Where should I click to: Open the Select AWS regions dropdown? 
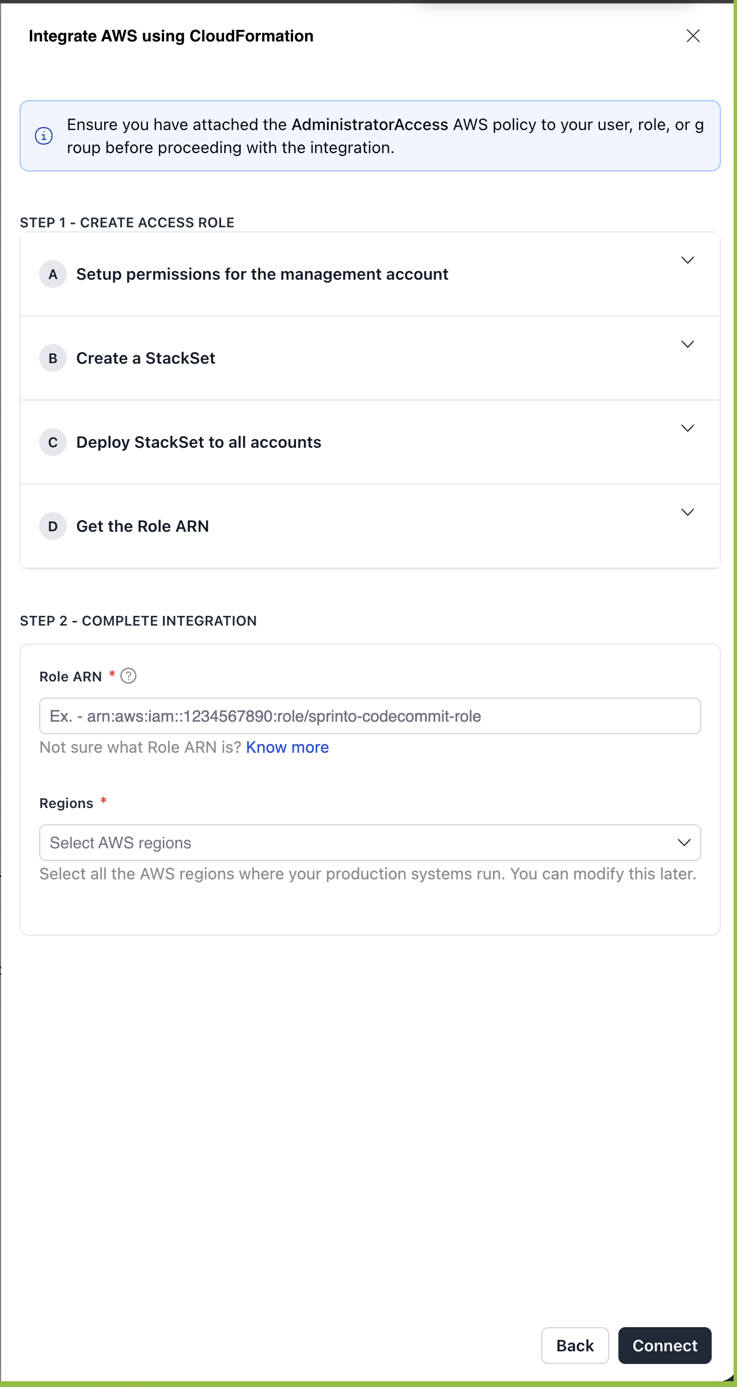tap(357, 843)
